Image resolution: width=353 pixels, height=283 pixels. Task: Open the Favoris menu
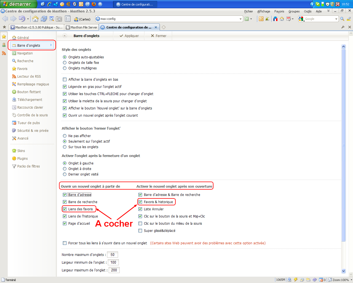point(279,11)
